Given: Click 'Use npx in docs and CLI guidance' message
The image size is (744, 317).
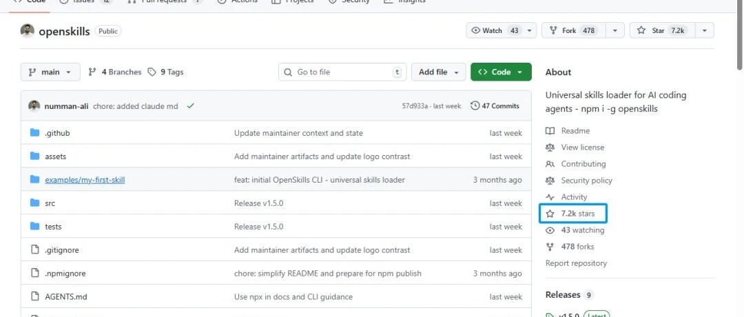Looking at the screenshot, I should click(293, 297).
